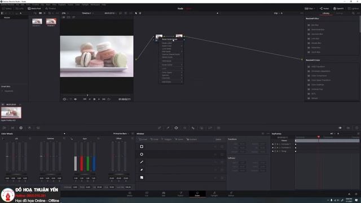Open the Camera Raw palette
Screen dimensions: 361x203
coord(4,128)
